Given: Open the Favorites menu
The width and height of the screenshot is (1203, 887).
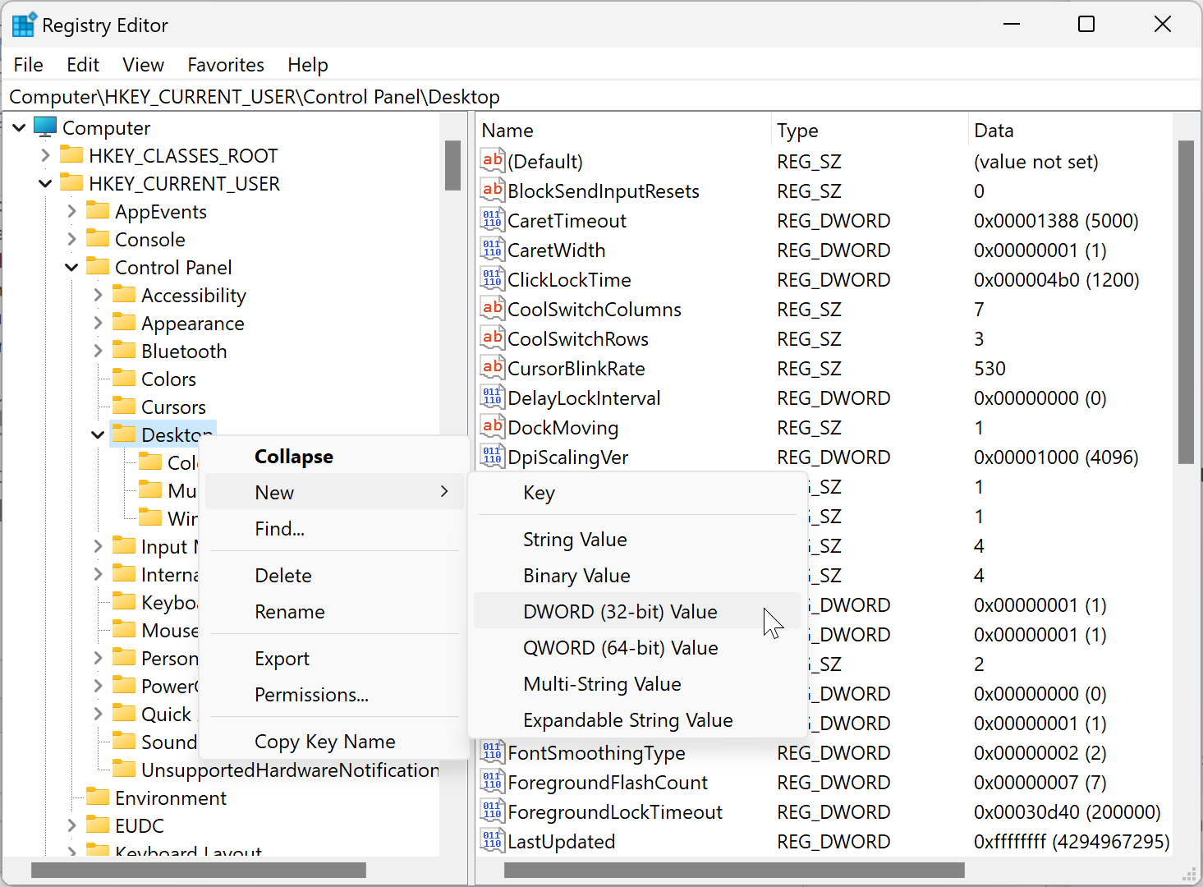Looking at the screenshot, I should click(x=226, y=65).
